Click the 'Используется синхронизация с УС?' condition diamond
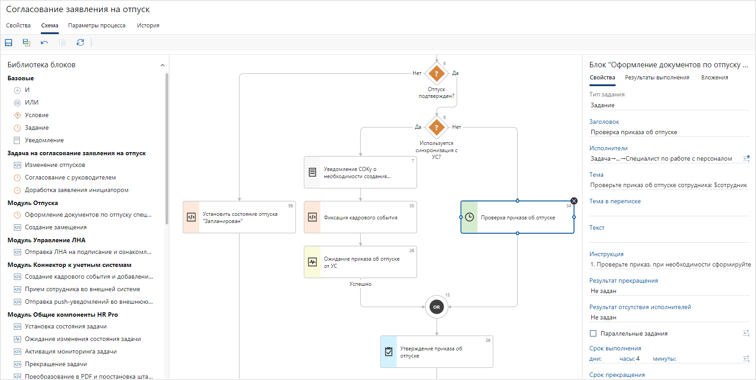 437,127
